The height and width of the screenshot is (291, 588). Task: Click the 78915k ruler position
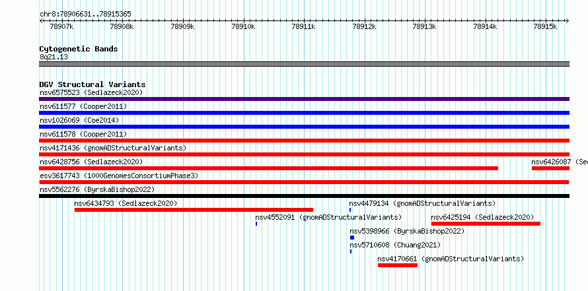546,27
